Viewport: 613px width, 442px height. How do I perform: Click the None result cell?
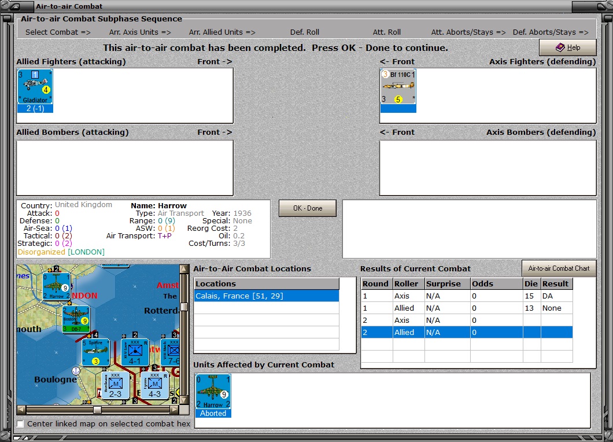tap(557, 308)
